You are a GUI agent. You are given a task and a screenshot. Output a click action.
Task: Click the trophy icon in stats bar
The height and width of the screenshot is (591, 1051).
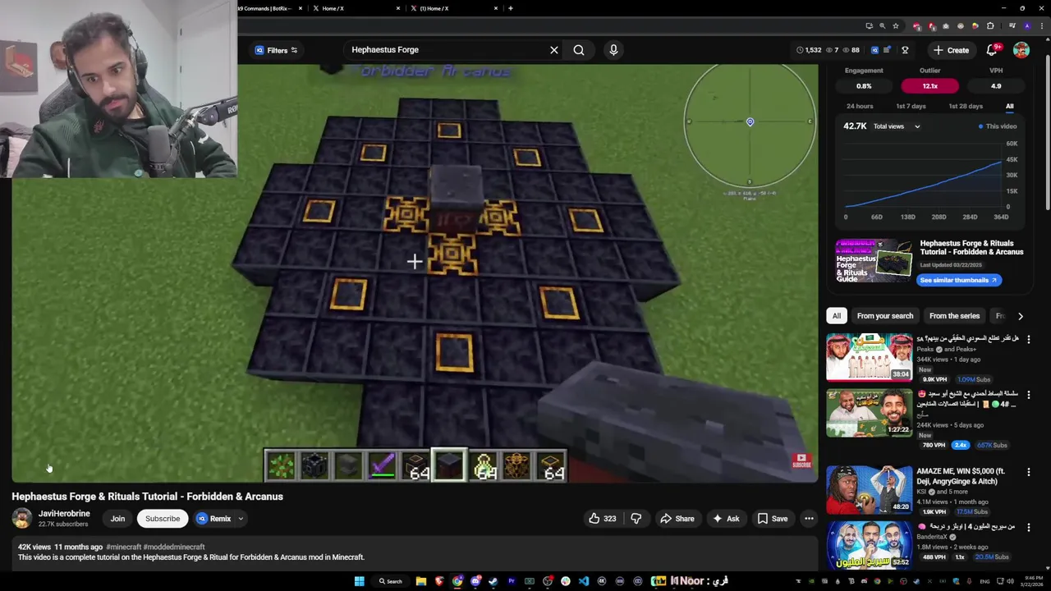[x=905, y=50]
